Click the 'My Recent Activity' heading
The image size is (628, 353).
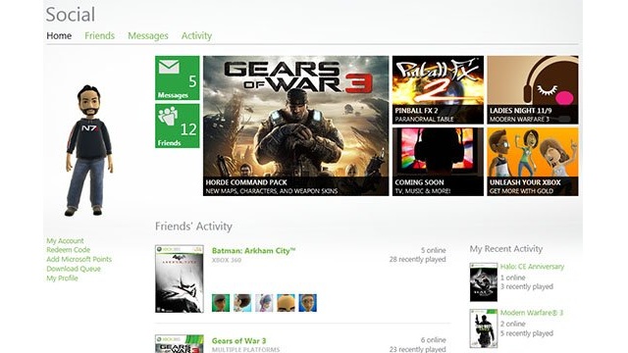tap(506, 248)
